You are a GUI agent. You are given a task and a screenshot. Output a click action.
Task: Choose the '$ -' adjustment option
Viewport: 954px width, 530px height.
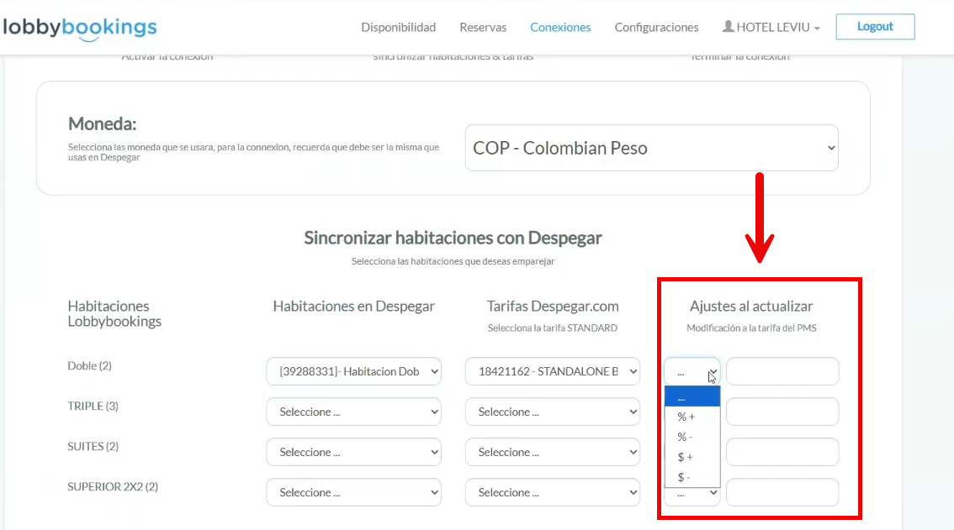692,477
